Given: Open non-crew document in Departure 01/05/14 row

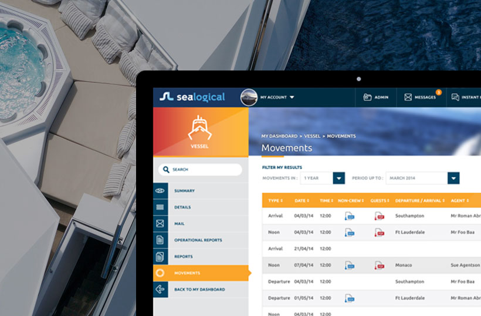Looking at the screenshot, I should coord(350,298).
